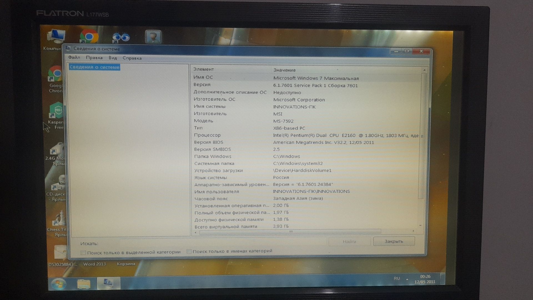Select the Имя системы row
The image size is (533, 300).
click(x=307, y=107)
